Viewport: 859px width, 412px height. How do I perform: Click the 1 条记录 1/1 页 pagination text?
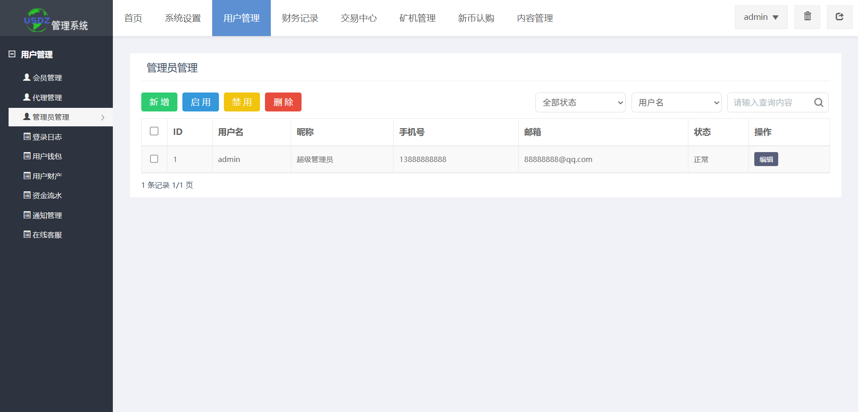coord(167,185)
